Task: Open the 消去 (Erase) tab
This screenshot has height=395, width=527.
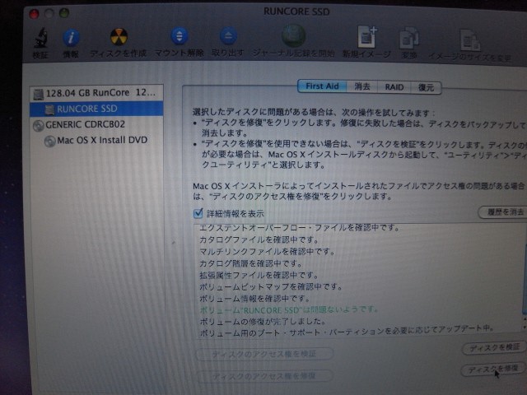Action: coord(362,86)
